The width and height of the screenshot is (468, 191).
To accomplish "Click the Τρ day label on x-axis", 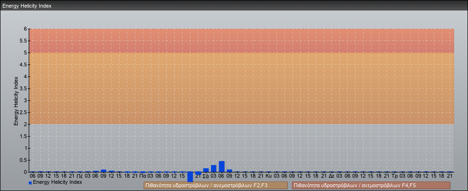I will click(x=395, y=176).
